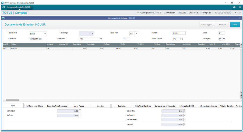
Task: Switch to the Impostos tab
Action: coord(100,106)
